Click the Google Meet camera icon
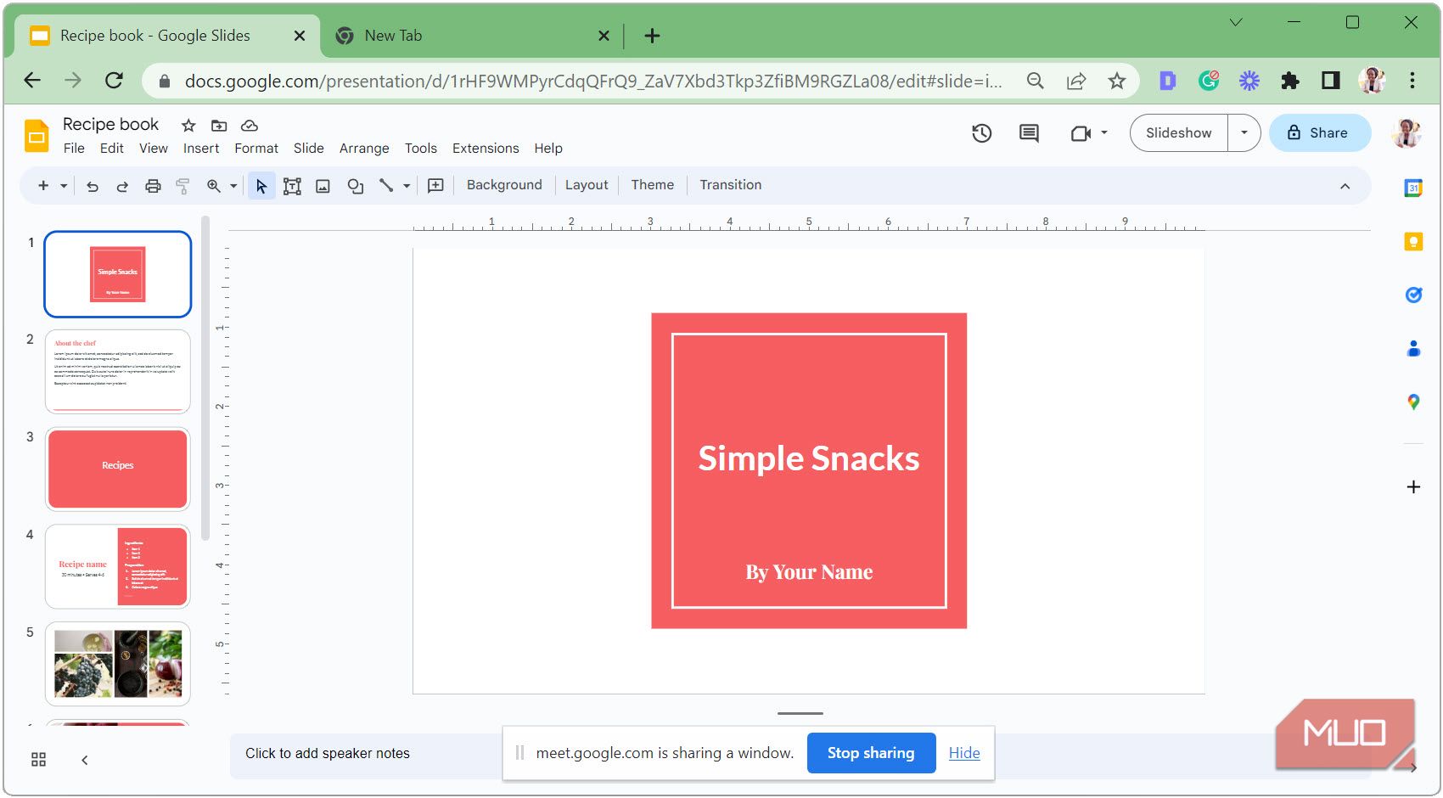This screenshot has width=1443, height=798. coord(1081,133)
